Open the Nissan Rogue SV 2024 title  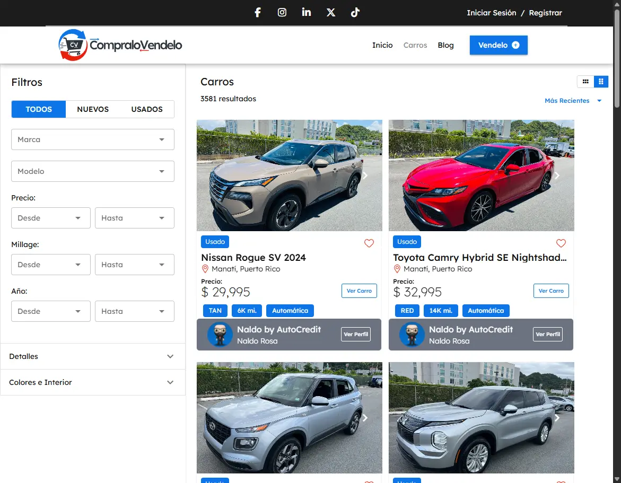click(253, 258)
